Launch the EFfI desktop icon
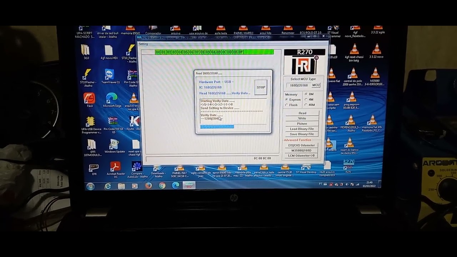This screenshot has width=457, height=257. coord(94,167)
